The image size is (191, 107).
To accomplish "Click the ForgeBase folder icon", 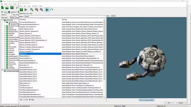I will click(x=7, y=43).
